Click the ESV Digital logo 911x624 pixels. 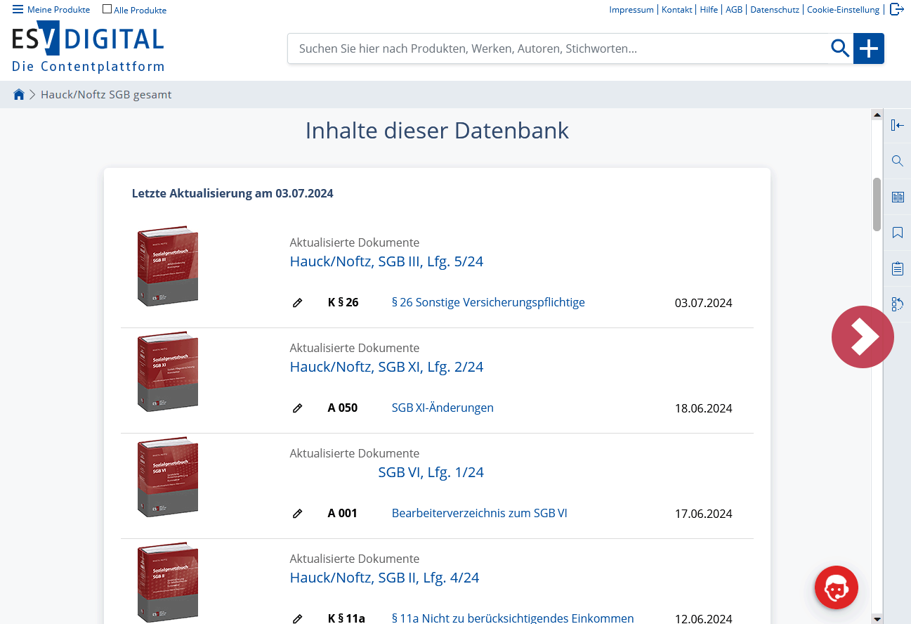click(88, 46)
